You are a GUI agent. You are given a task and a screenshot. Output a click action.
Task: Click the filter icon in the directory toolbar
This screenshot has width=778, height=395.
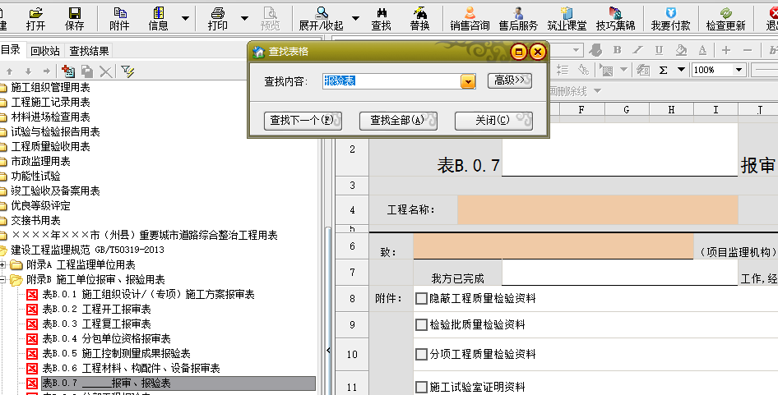click(127, 71)
